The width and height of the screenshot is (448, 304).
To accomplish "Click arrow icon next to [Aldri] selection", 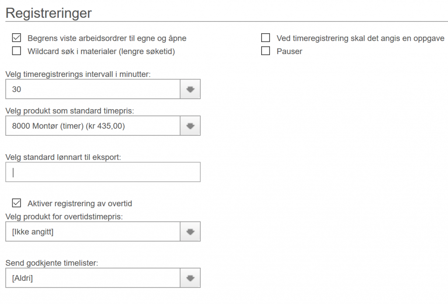I will click(x=190, y=278).
